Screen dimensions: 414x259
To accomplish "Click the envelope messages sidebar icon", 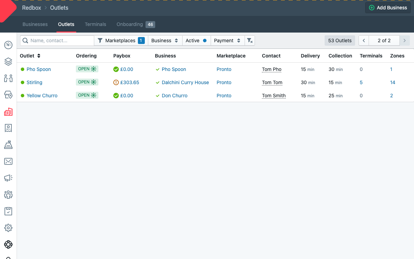I will 8,161.
